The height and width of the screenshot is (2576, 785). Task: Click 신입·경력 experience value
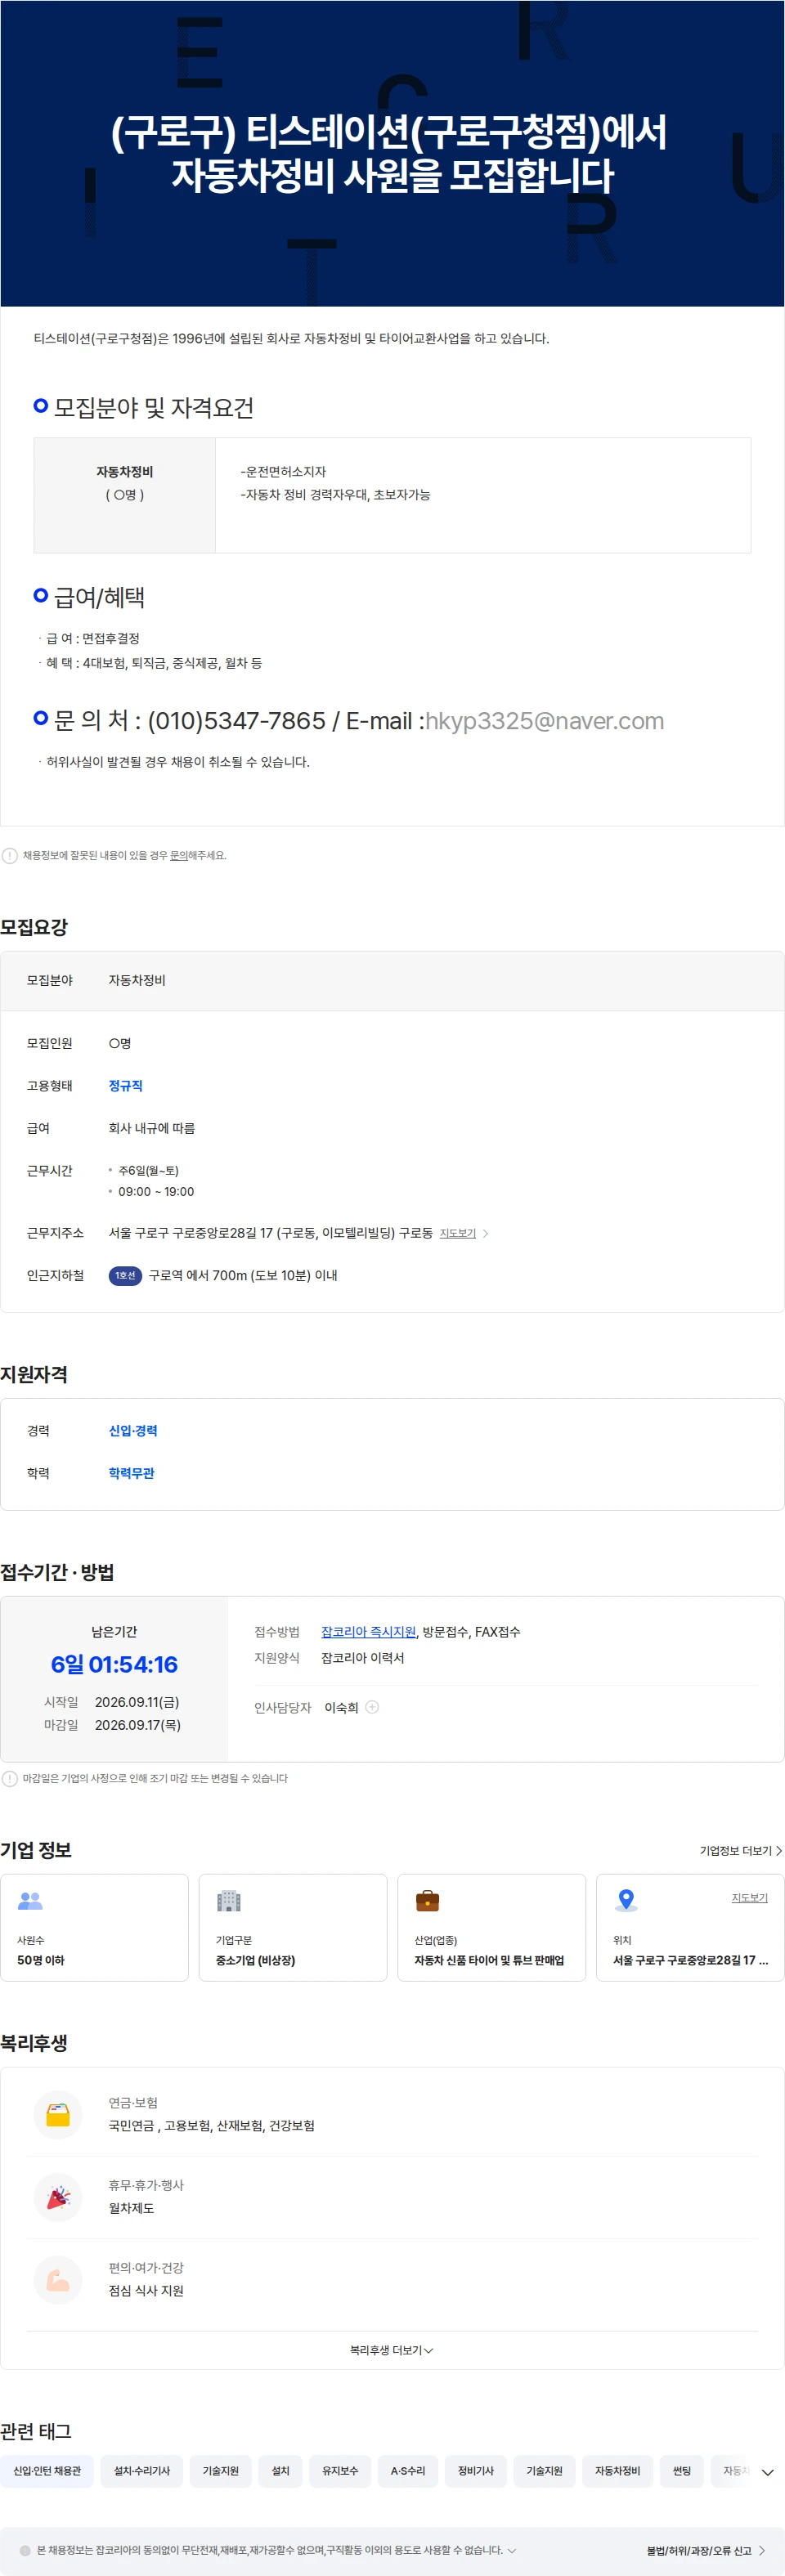tap(133, 1431)
